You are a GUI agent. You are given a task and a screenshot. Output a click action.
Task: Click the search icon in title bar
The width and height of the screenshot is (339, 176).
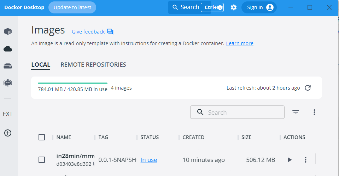tap(175, 7)
